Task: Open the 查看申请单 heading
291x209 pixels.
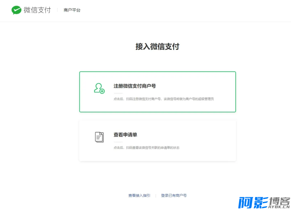Action: click(125, 135)
